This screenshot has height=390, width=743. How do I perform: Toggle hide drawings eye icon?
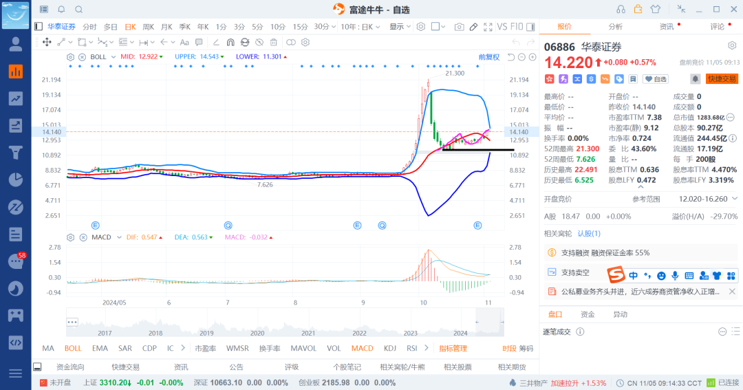click(259, 42)
